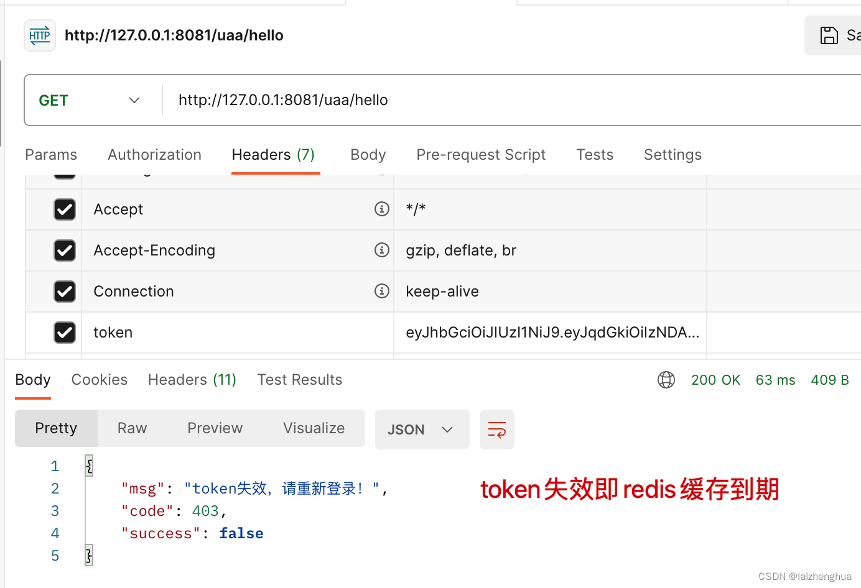Collapse JSON object at line 1 brace
The image size is (861, 588).
(89, 466)
